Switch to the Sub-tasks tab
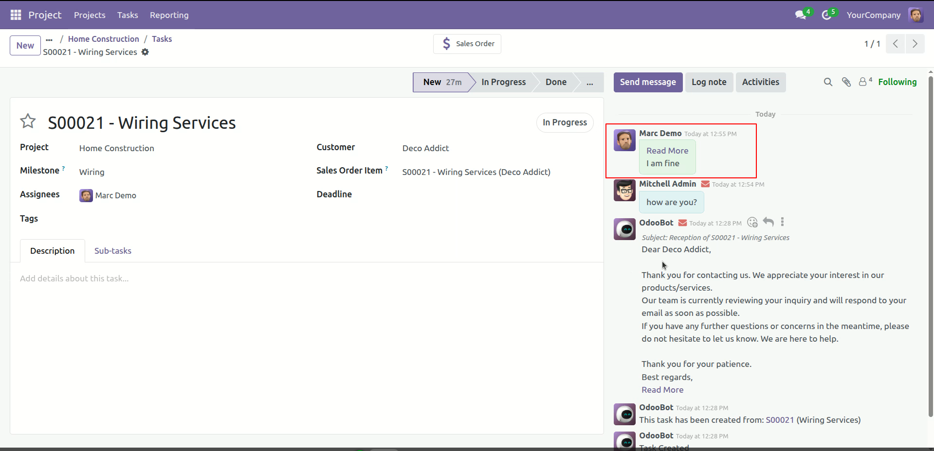The width and height of the screenshot is (934, 451). (x=113, y=251)
